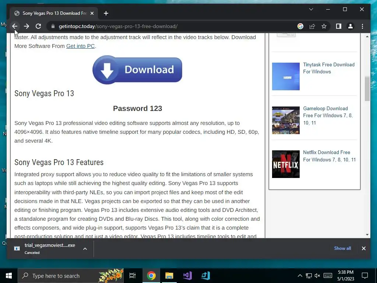This screenshot has width=377, height=283.
Task: Open the teal app icon in taskbar
Action: click(x=205, y=276)
